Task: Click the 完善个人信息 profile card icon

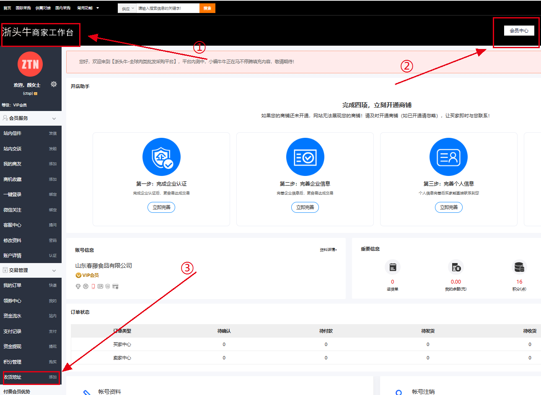Action: (448, 157)
